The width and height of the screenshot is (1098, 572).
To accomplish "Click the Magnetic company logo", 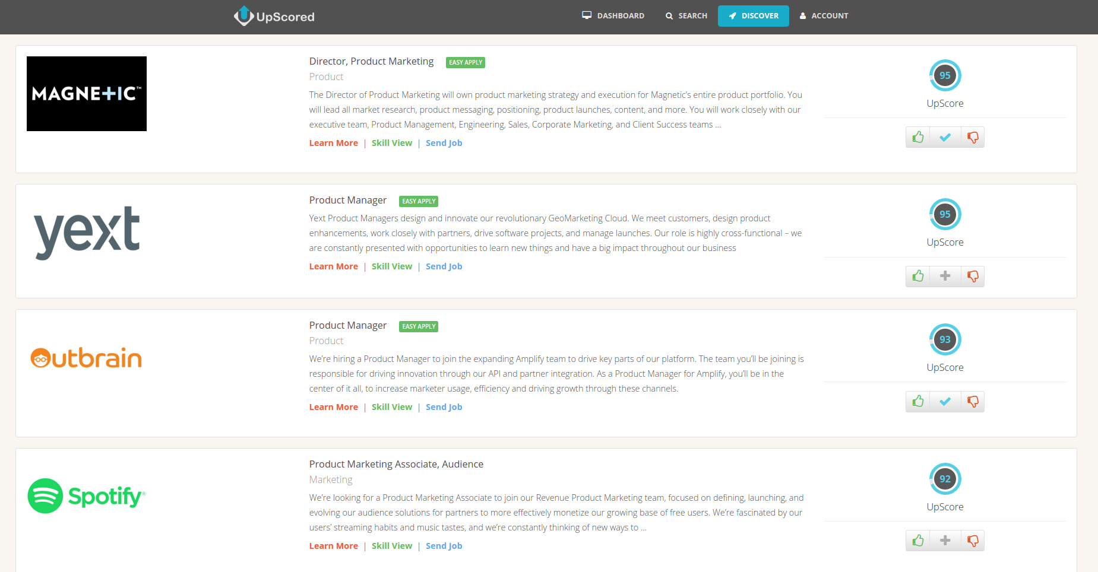I will [x=87, y=94].
